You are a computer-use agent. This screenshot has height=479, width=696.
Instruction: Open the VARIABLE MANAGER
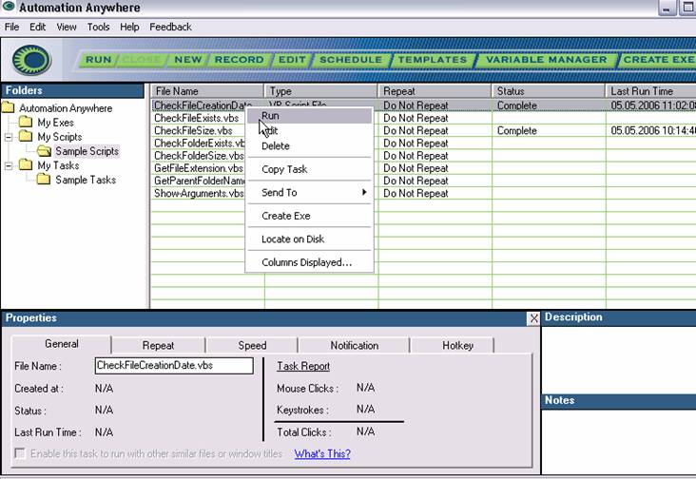[546, 60]
